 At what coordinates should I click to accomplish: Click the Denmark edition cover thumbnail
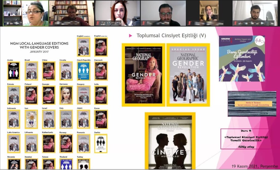pyautogui.click(x=101, y=71)
